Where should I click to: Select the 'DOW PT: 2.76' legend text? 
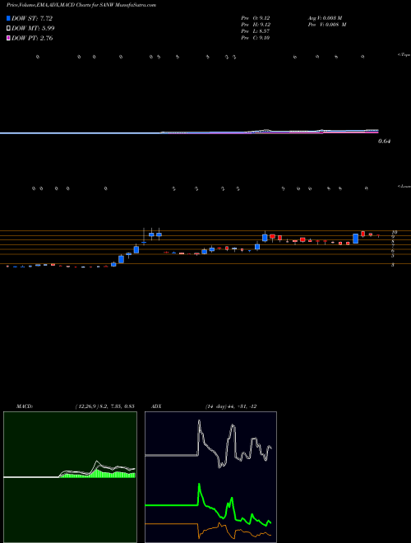point(32,38)
